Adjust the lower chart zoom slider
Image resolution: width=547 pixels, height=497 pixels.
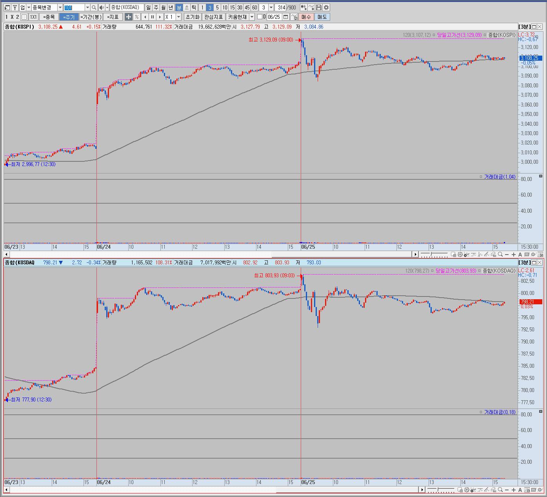438,490
